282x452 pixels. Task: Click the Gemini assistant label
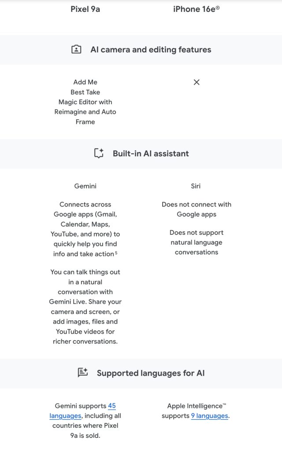coord(85,186)
